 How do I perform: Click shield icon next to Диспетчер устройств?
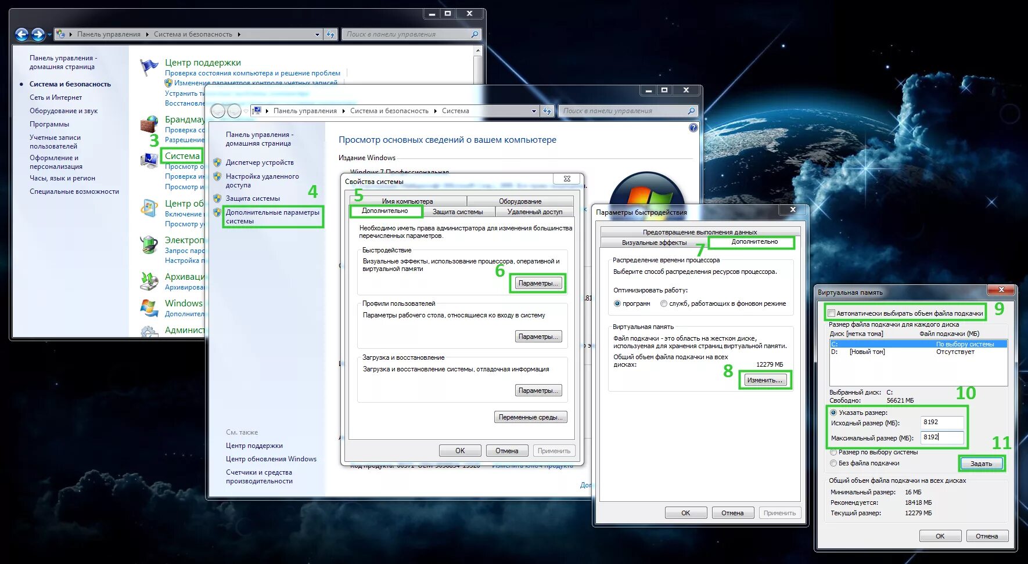pyautogui.click(x=217, y=162)
